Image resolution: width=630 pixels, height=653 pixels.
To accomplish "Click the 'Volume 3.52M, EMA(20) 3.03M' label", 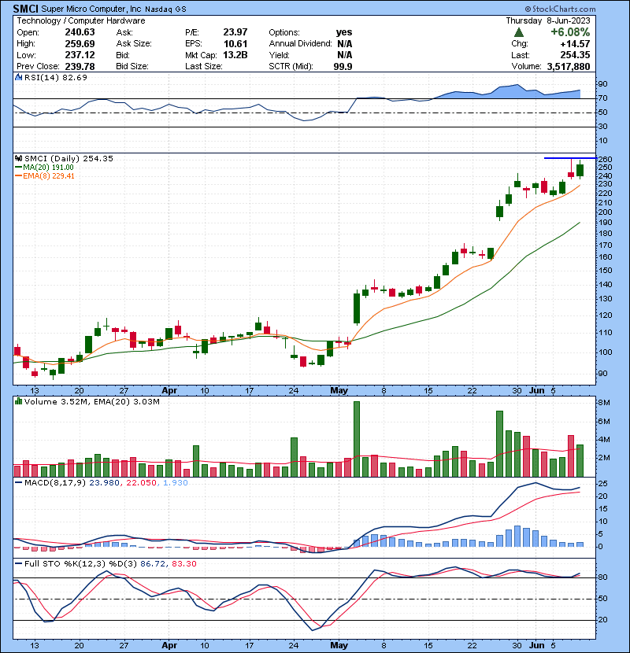I will coord(91,401).
